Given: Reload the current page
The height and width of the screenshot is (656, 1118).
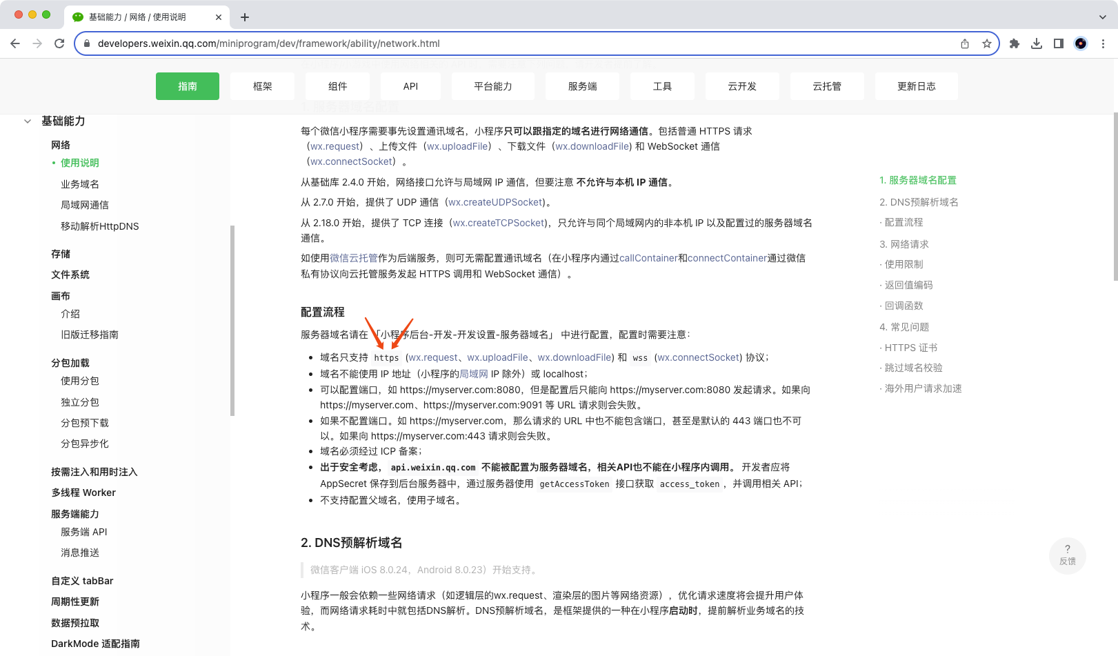Looking at the screenshot, I should (59, 43).
